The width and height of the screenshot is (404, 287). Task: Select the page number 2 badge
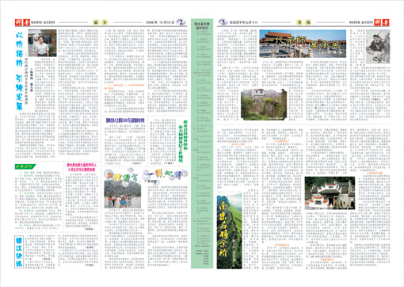(x=181, y=22)
